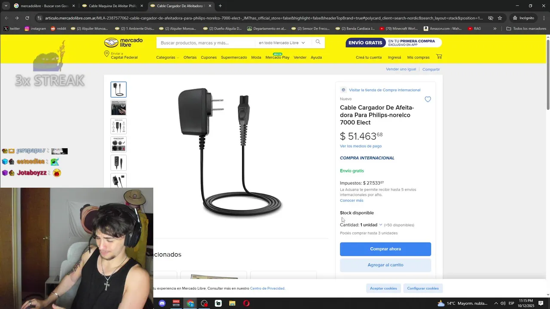Click Configurar cookies button

coord(423,288)
